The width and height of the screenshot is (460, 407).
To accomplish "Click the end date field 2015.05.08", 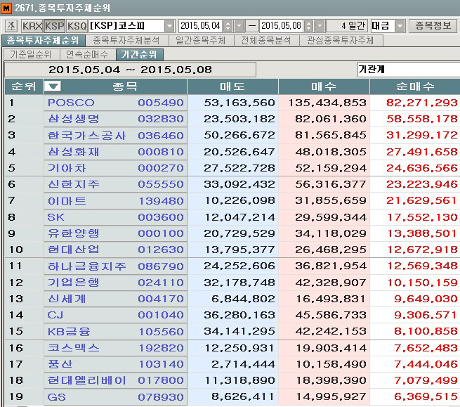I will point(282,26).
